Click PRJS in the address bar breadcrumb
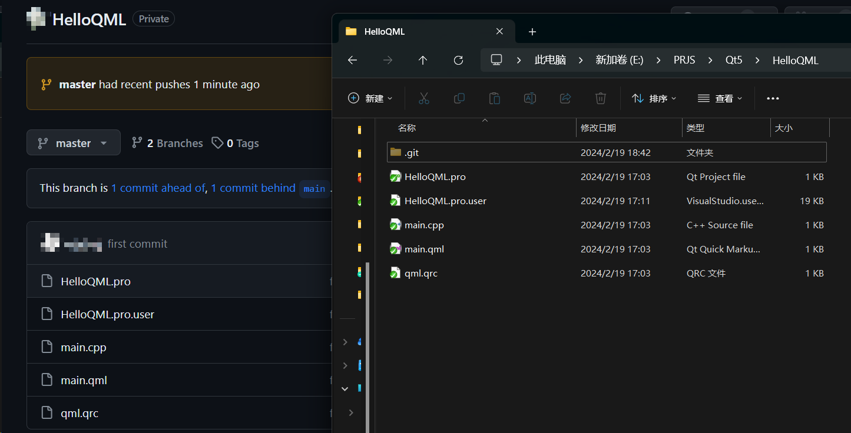 point(684,60)
